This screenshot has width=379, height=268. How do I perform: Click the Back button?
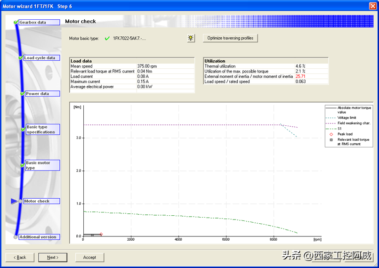[x=20, y=257]
